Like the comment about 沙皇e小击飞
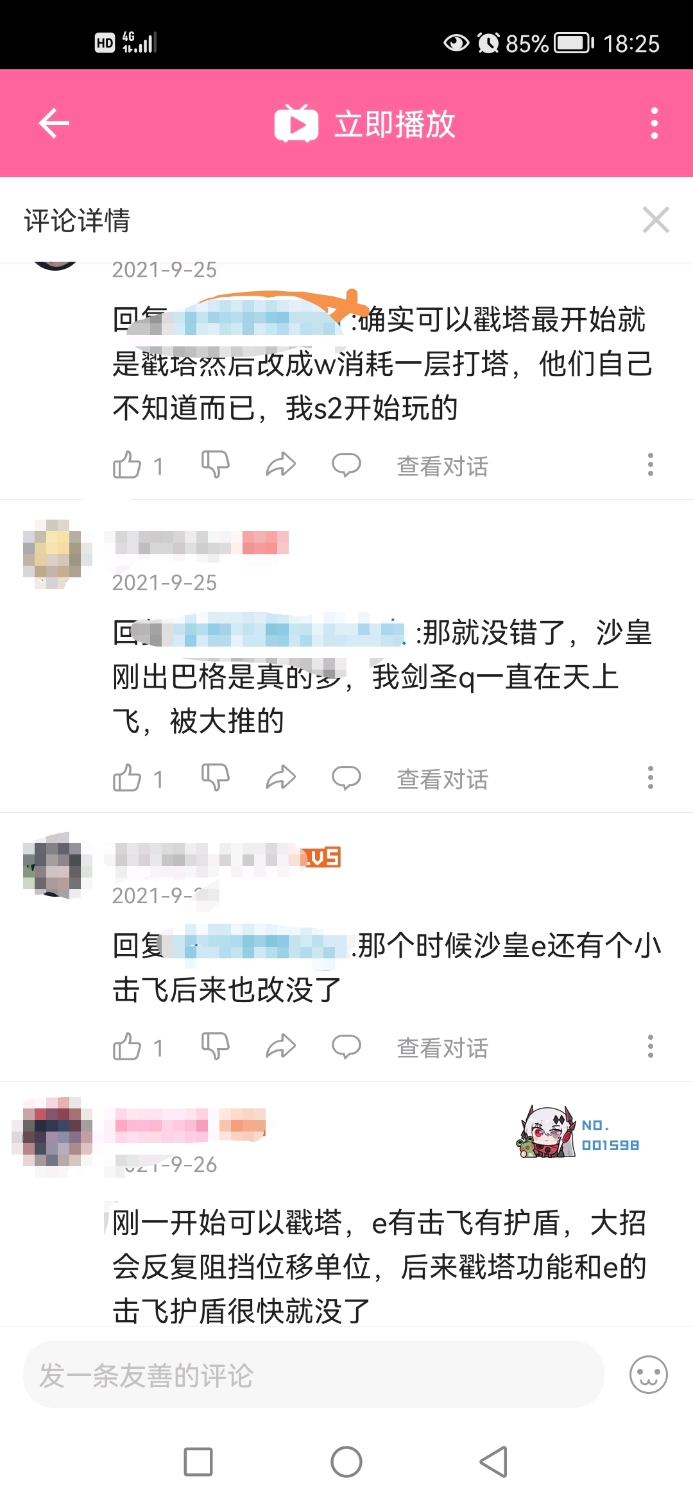Screen dimensions: 693x1501 point(127,1047)
